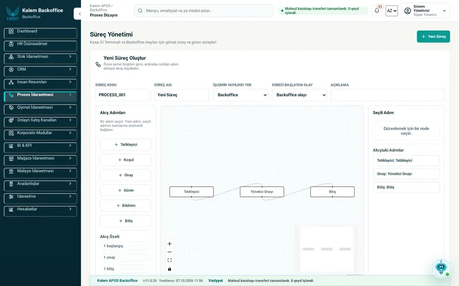
Task: Add a Görev step
Action: [126, 190]
